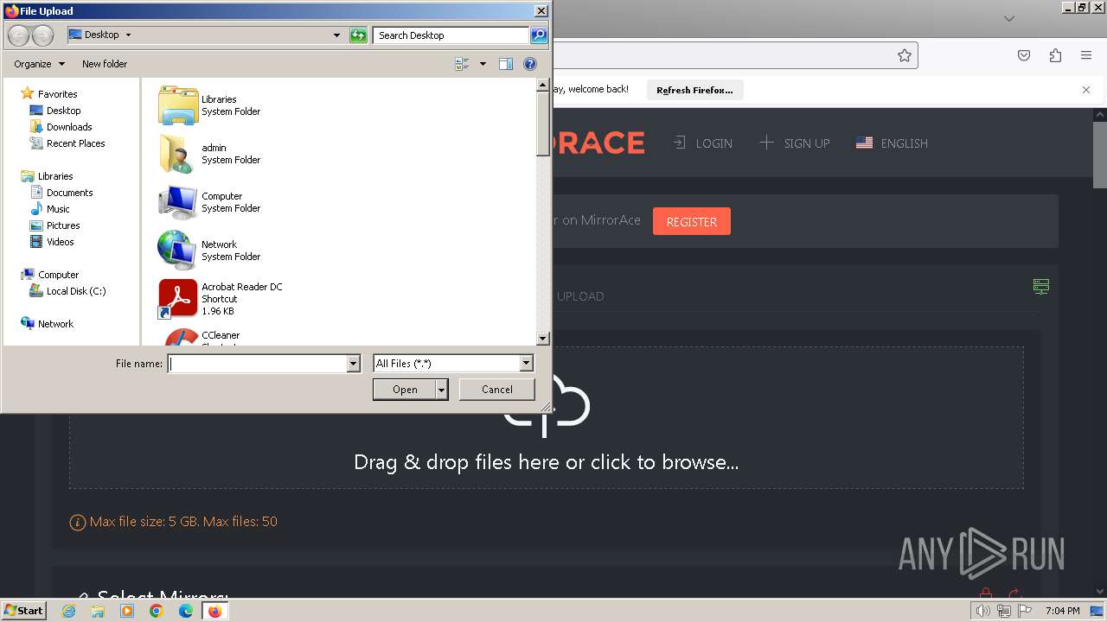Click the taskbar clock showing 7:04 PM
The image size is (1107, 622).
tap(1062, 611)
